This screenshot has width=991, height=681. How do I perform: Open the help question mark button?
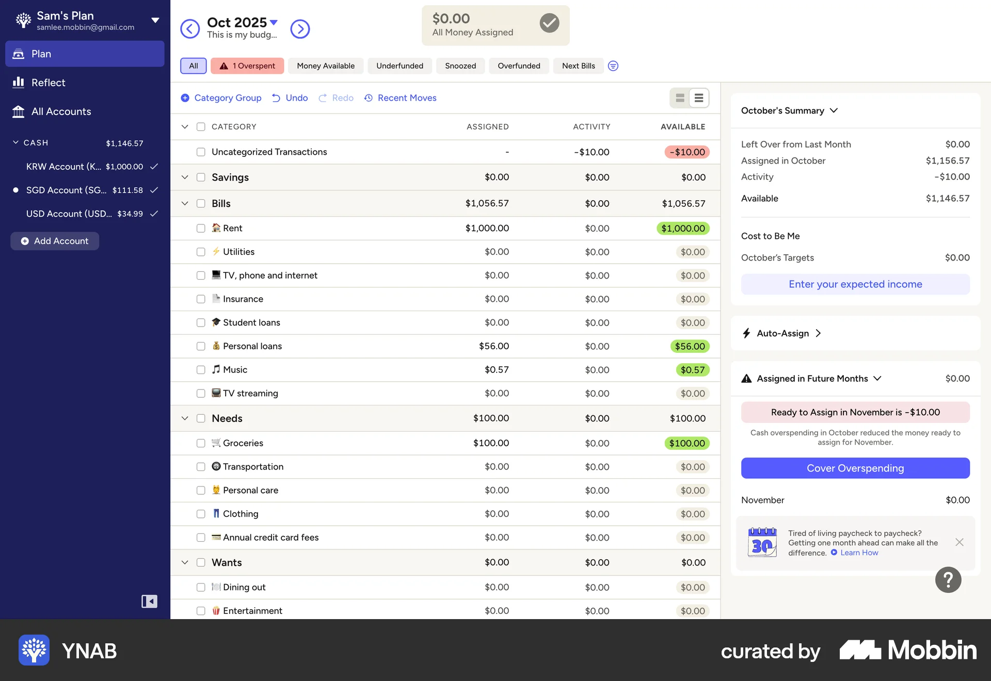pyautogui.click(x=948, y=580)
